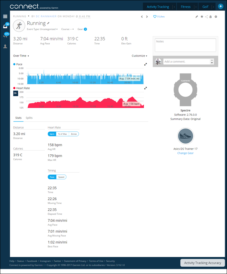Expand the Over Time chart dropdown
The image size is (227, 274).
(21, 56)
